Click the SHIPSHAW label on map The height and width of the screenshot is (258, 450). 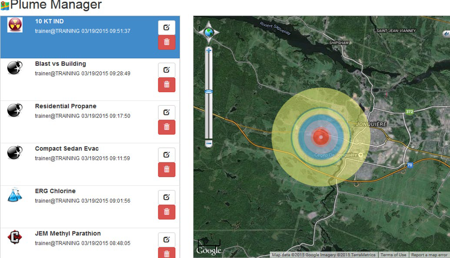click(x=339, y=43)
